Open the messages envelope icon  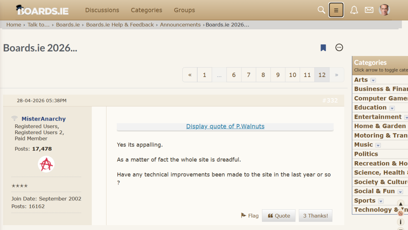tap(369, 10)
